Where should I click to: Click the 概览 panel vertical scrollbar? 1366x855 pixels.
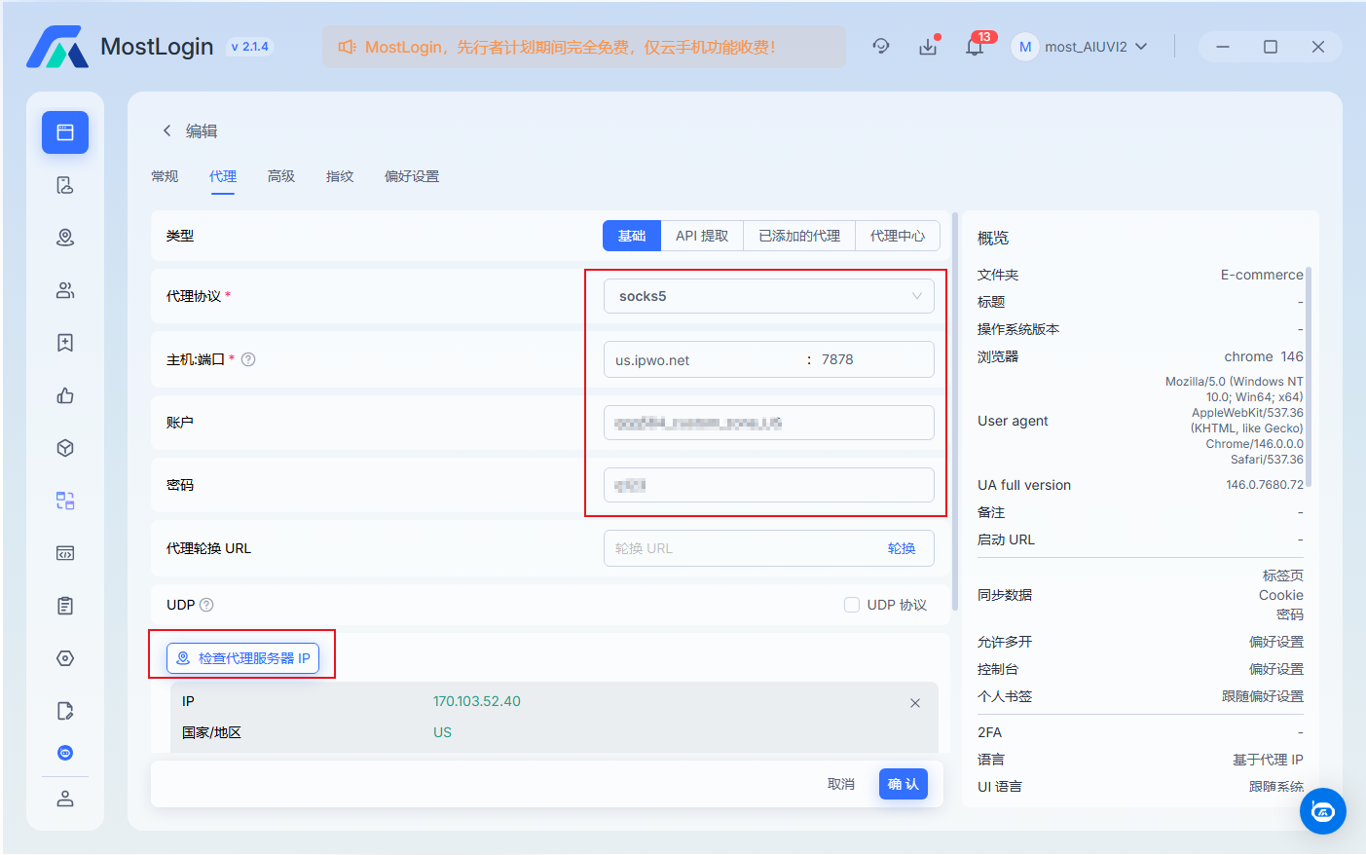[x=1309, y=376]
